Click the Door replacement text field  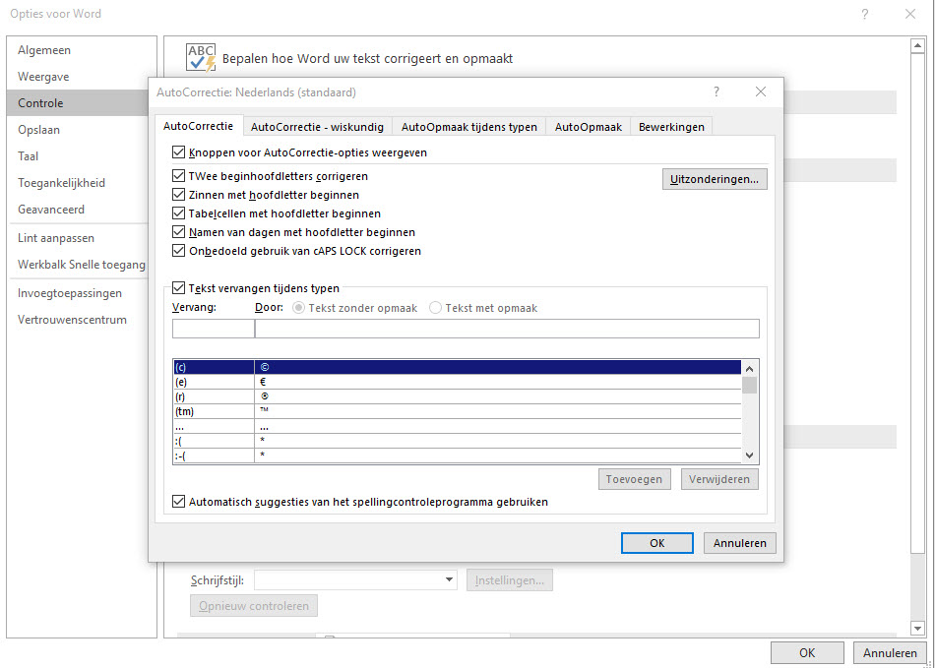pyautogui.click(x=507, y=329)
